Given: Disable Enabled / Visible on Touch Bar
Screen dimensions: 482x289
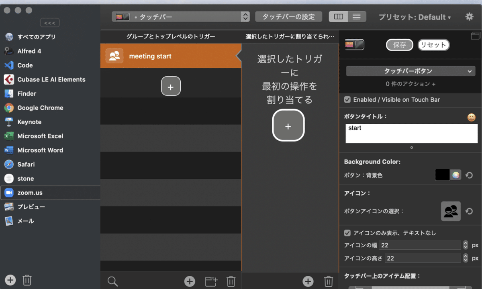Looking at the screenshot, I should (347, 100).
